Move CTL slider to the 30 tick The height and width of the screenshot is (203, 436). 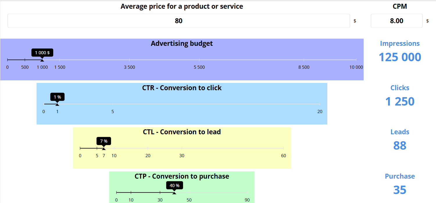point(182,148)
